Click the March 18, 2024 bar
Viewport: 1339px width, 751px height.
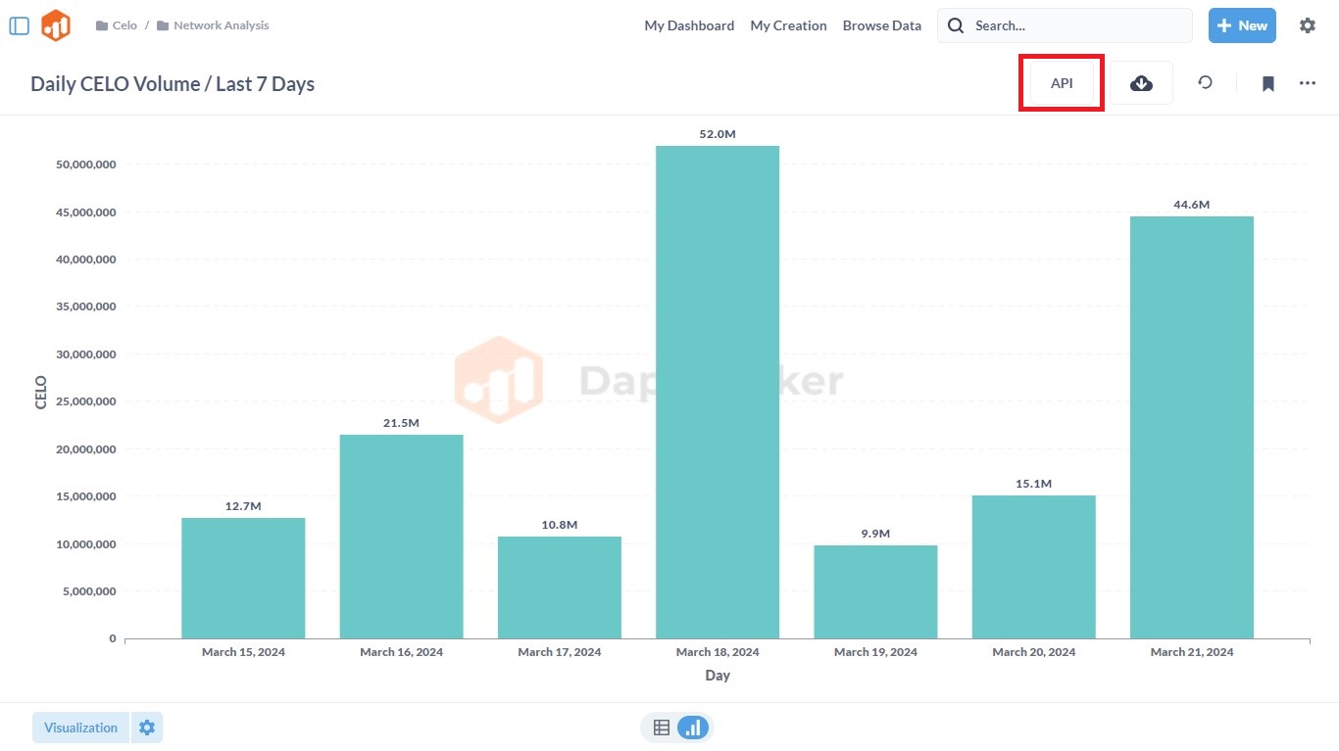717,392
